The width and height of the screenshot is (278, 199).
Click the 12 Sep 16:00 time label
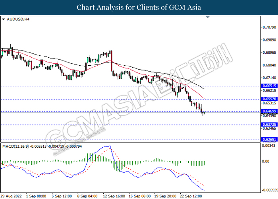tap(114, 196)
